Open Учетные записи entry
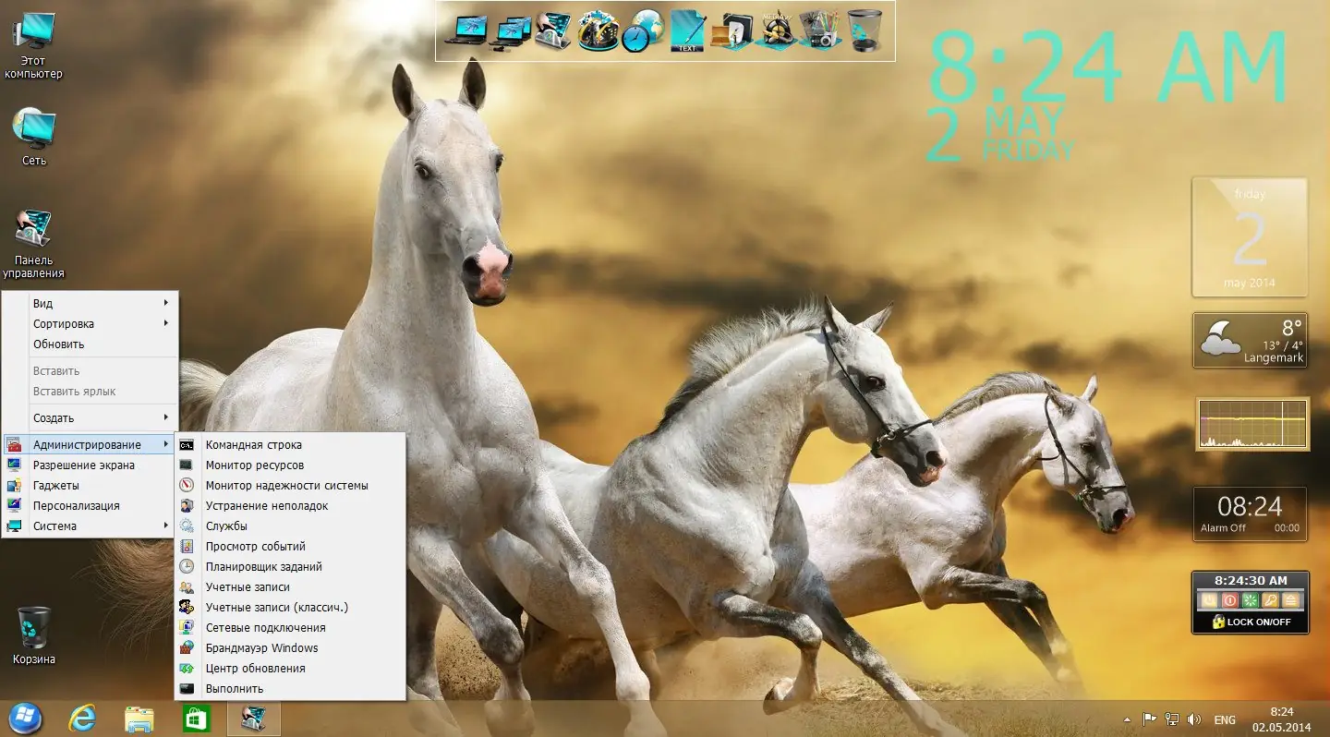This screenshot has height=737, width=1330. coord(290,586)
